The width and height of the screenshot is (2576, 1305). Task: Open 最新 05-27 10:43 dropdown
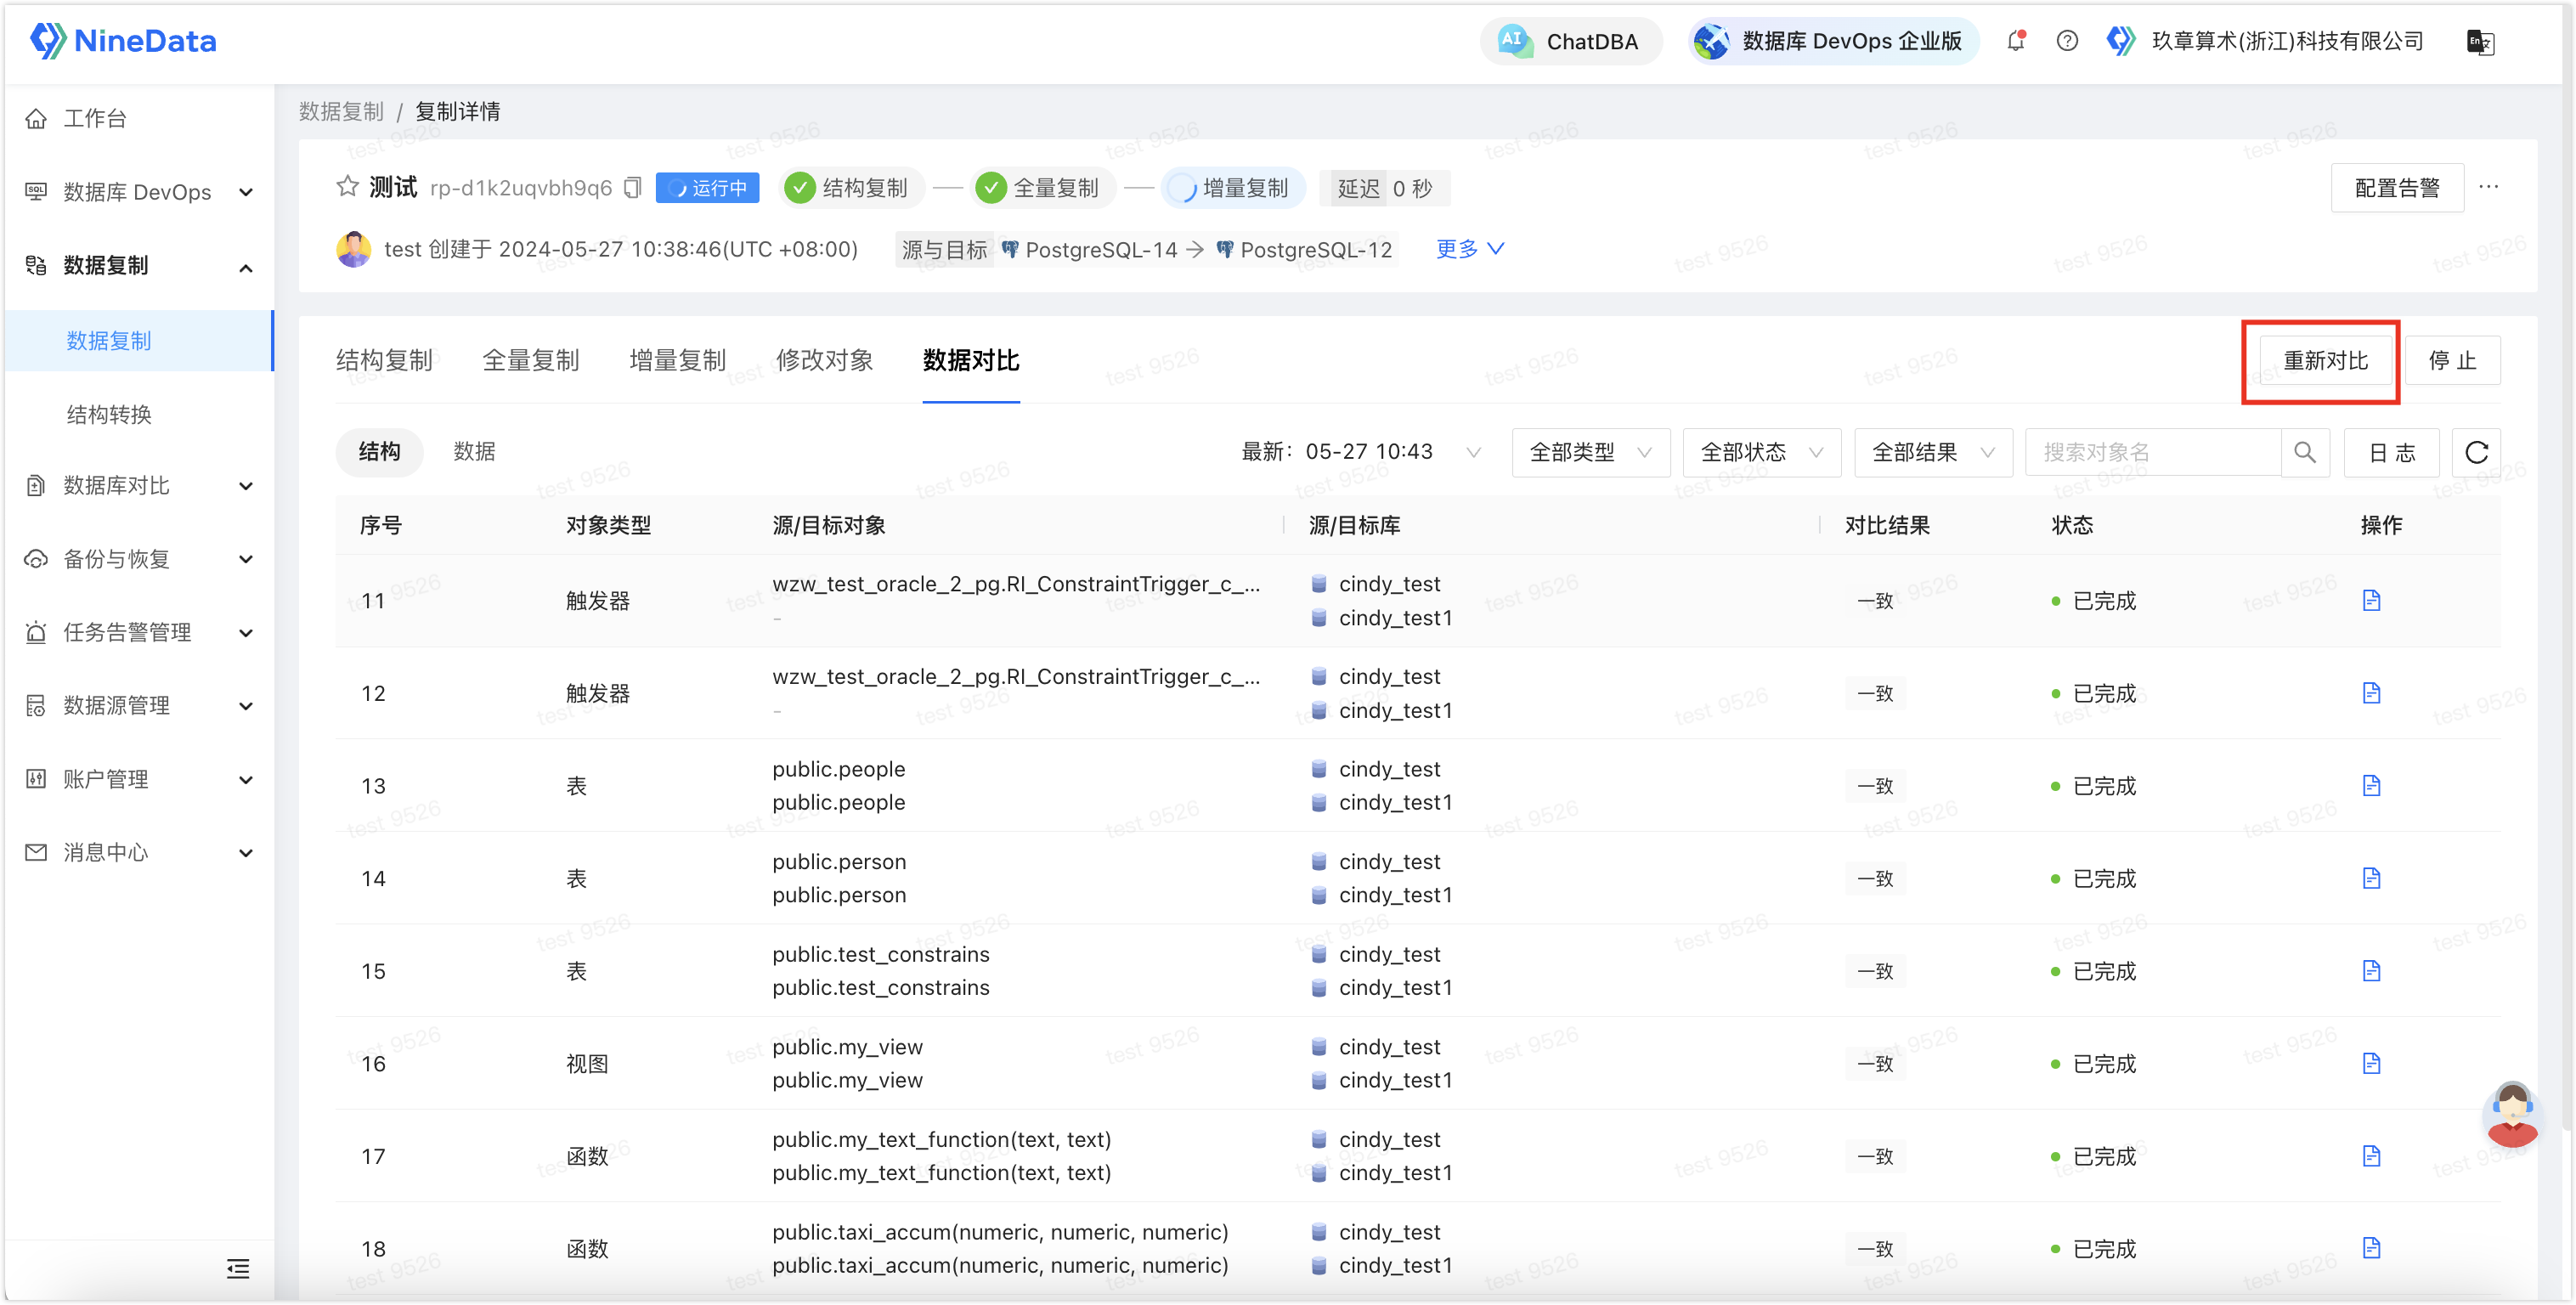tap(1361, 453)
